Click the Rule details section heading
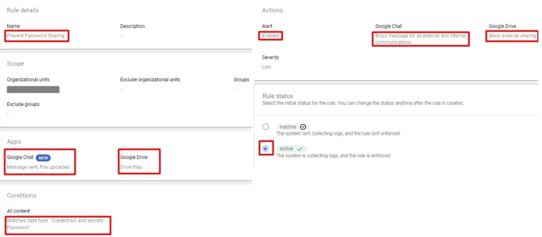Screen dimensions: 542x237 [x=23, y=10]
